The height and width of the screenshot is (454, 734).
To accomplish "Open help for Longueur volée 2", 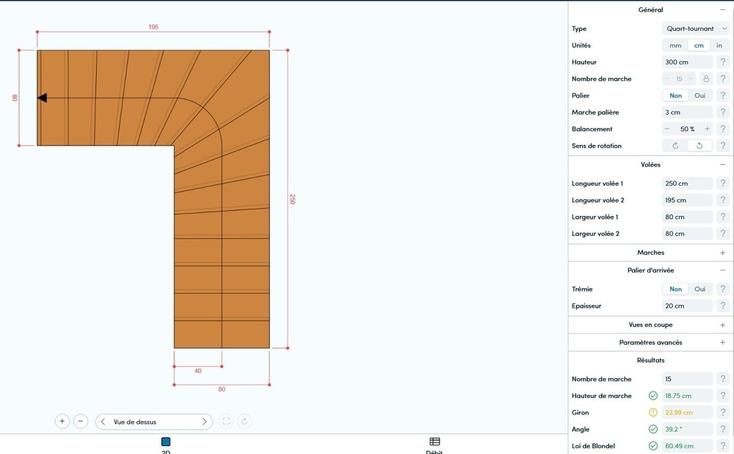I will 723,200.
